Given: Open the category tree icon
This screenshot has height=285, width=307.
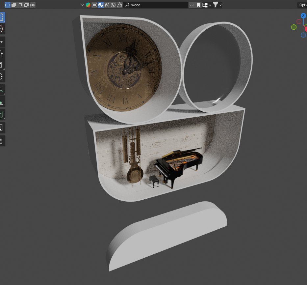Looking at the screenshot, I should click(x=205, y=5).
